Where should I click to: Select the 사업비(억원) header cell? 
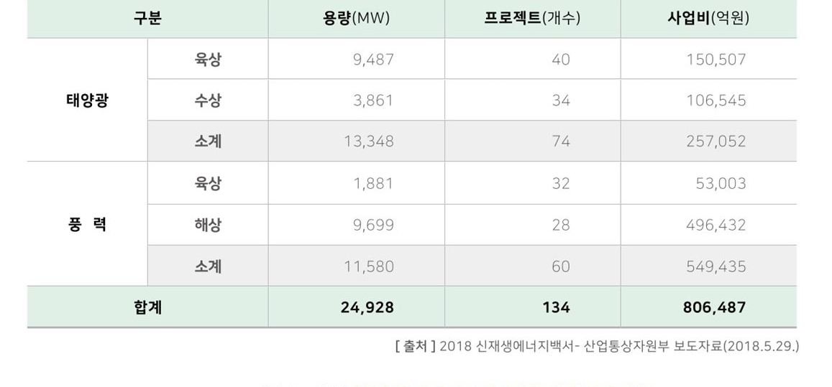coord(708,19)
